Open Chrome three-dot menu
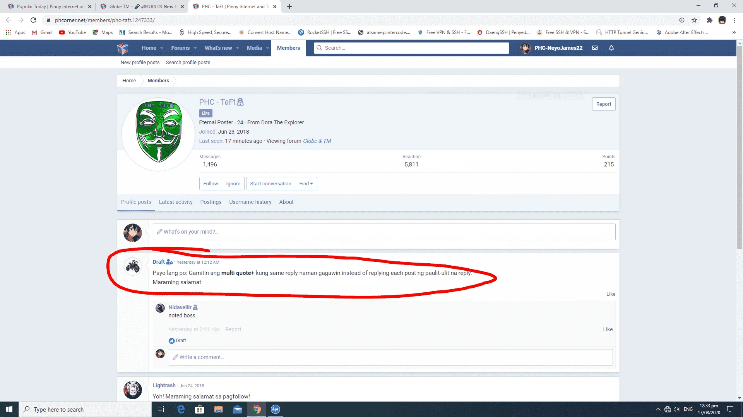The width and height of the screenshot is (743, 417). (x=734, y=20)
